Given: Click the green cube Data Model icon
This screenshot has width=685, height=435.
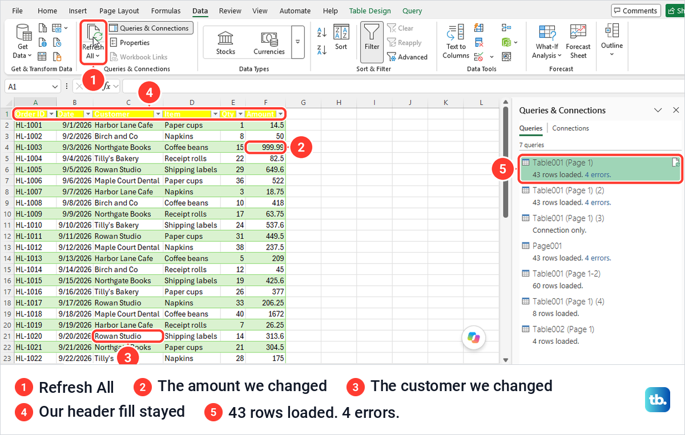Looking at the screenshot, I should (506, 42).
